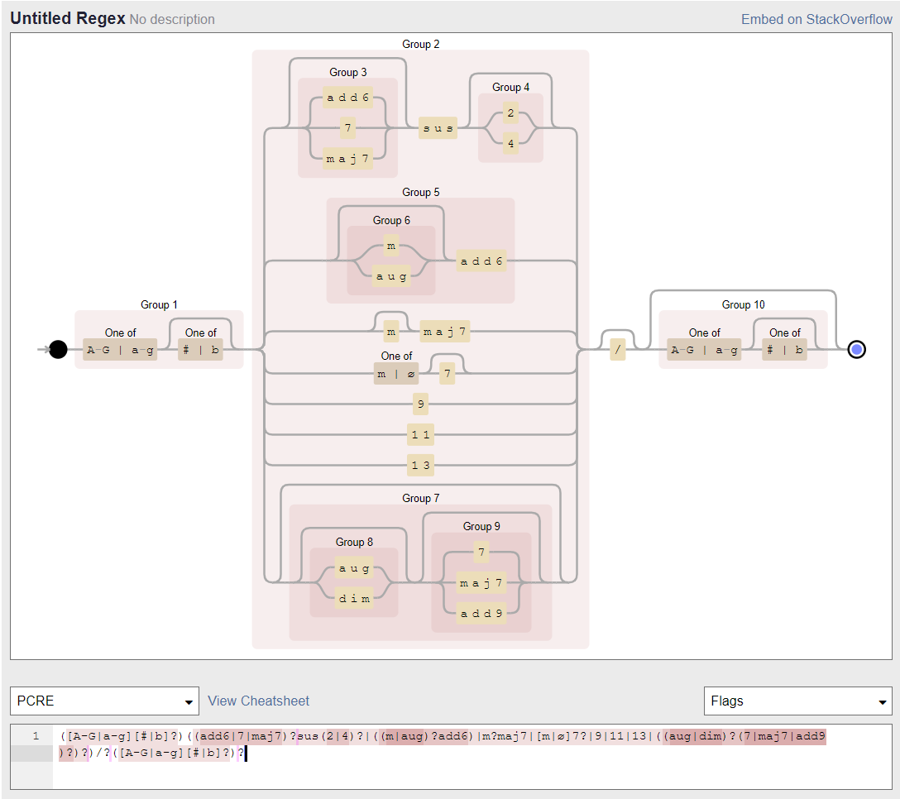Open the View Cheatsheet link
Image resolution: width=900 pixels, height=799 pixels.
258,701
